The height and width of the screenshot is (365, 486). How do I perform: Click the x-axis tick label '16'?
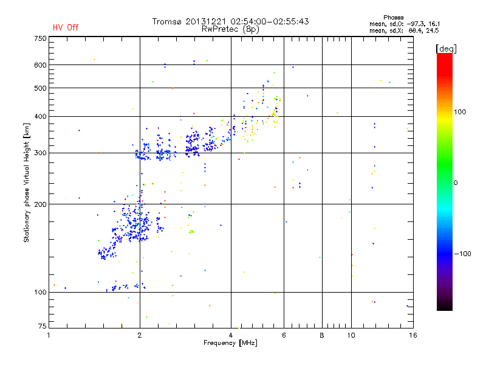(x=413, y=335)
